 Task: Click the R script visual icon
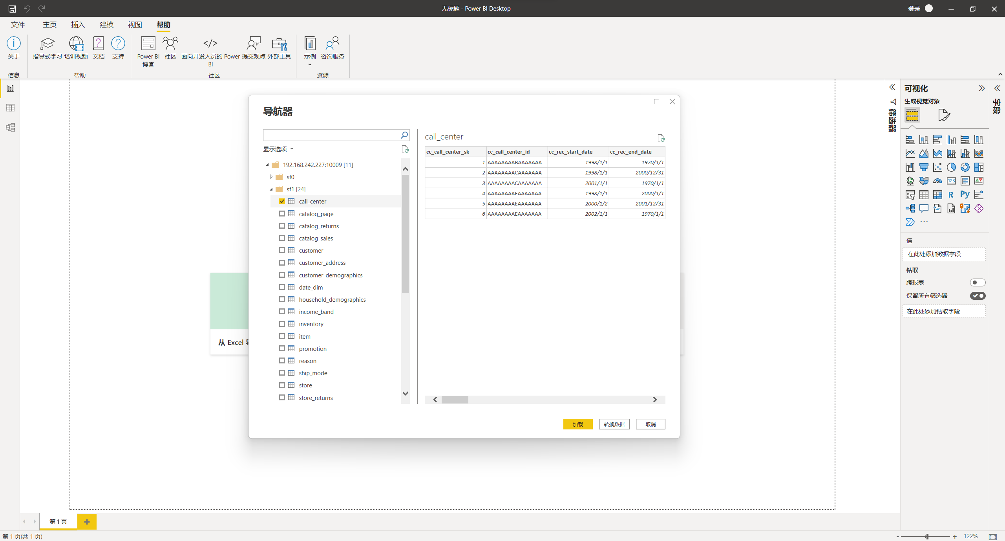point(950,194)
